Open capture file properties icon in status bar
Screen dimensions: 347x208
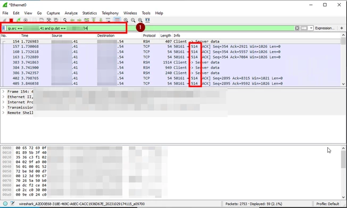pyautogui.click(x=12, y=204)
